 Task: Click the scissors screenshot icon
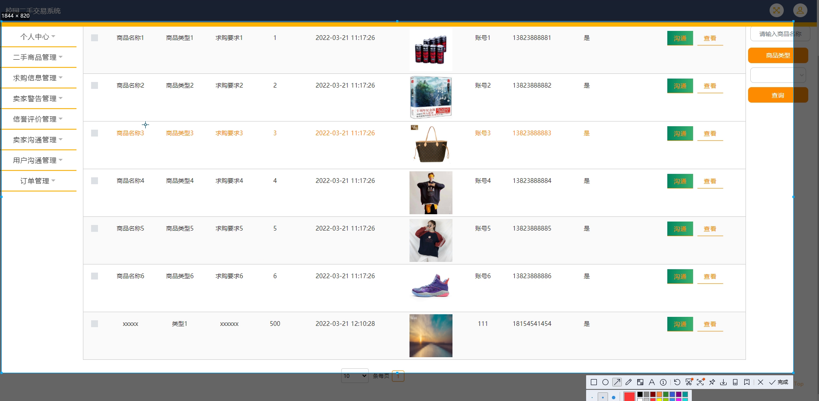coord(689,382)
